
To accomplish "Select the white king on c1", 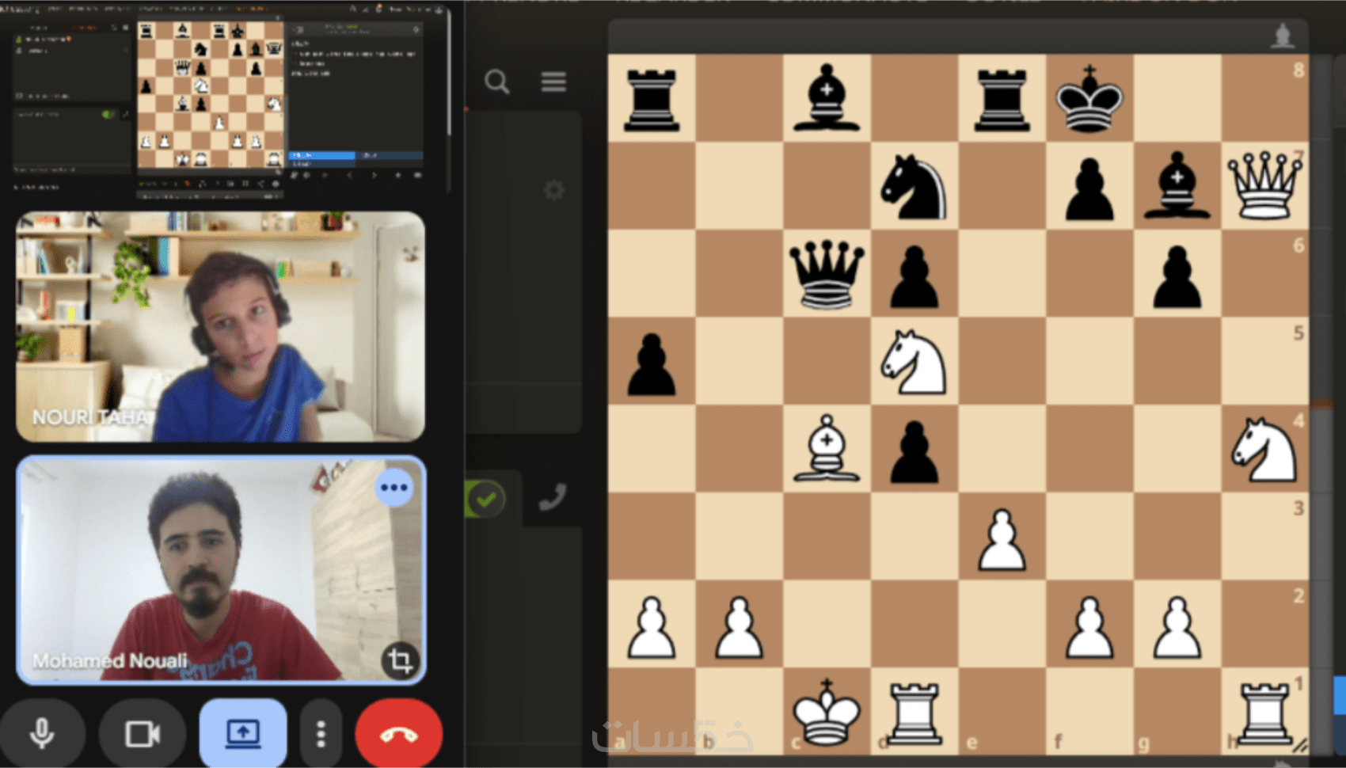I will [x=827, y=712].
